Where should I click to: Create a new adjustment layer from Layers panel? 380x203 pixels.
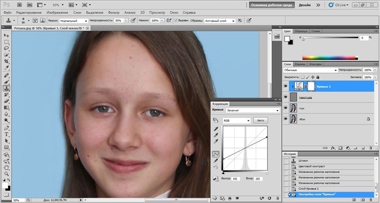point(348,148)
